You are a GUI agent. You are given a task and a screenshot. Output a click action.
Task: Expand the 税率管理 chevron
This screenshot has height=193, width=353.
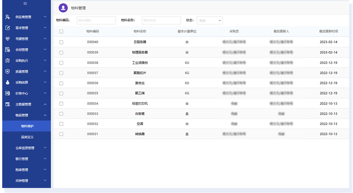(x=45, y=170)
